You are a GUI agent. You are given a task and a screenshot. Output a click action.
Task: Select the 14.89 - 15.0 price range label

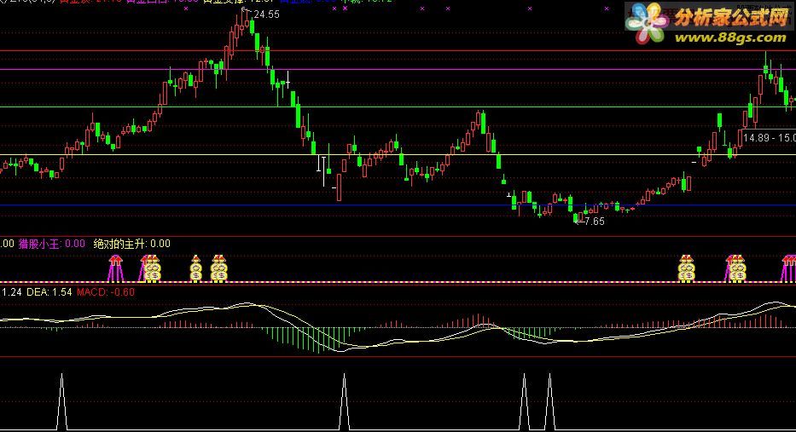point(769,137)
